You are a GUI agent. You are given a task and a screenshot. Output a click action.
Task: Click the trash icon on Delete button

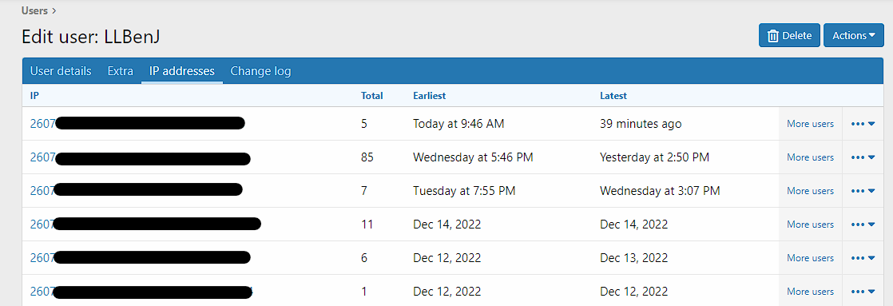[x=773, y=35]
